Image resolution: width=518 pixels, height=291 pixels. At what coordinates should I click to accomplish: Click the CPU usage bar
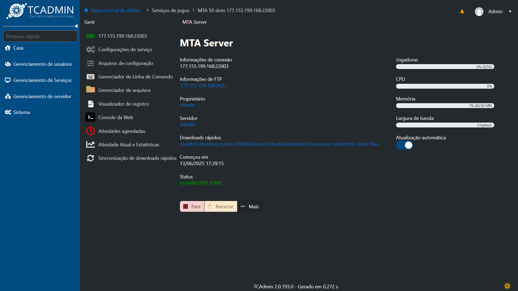coord(445,86)
